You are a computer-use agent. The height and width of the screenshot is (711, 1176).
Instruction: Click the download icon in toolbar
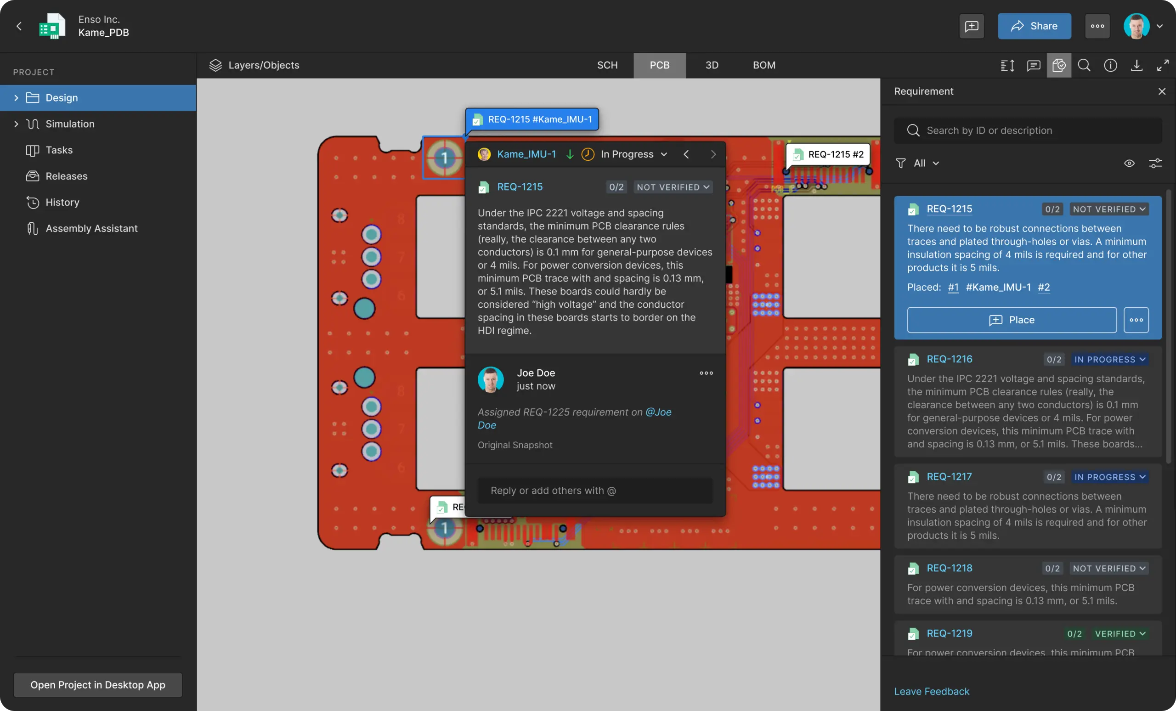point(1137,65)
